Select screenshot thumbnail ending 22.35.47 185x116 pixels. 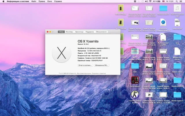[x=149, y=66]
